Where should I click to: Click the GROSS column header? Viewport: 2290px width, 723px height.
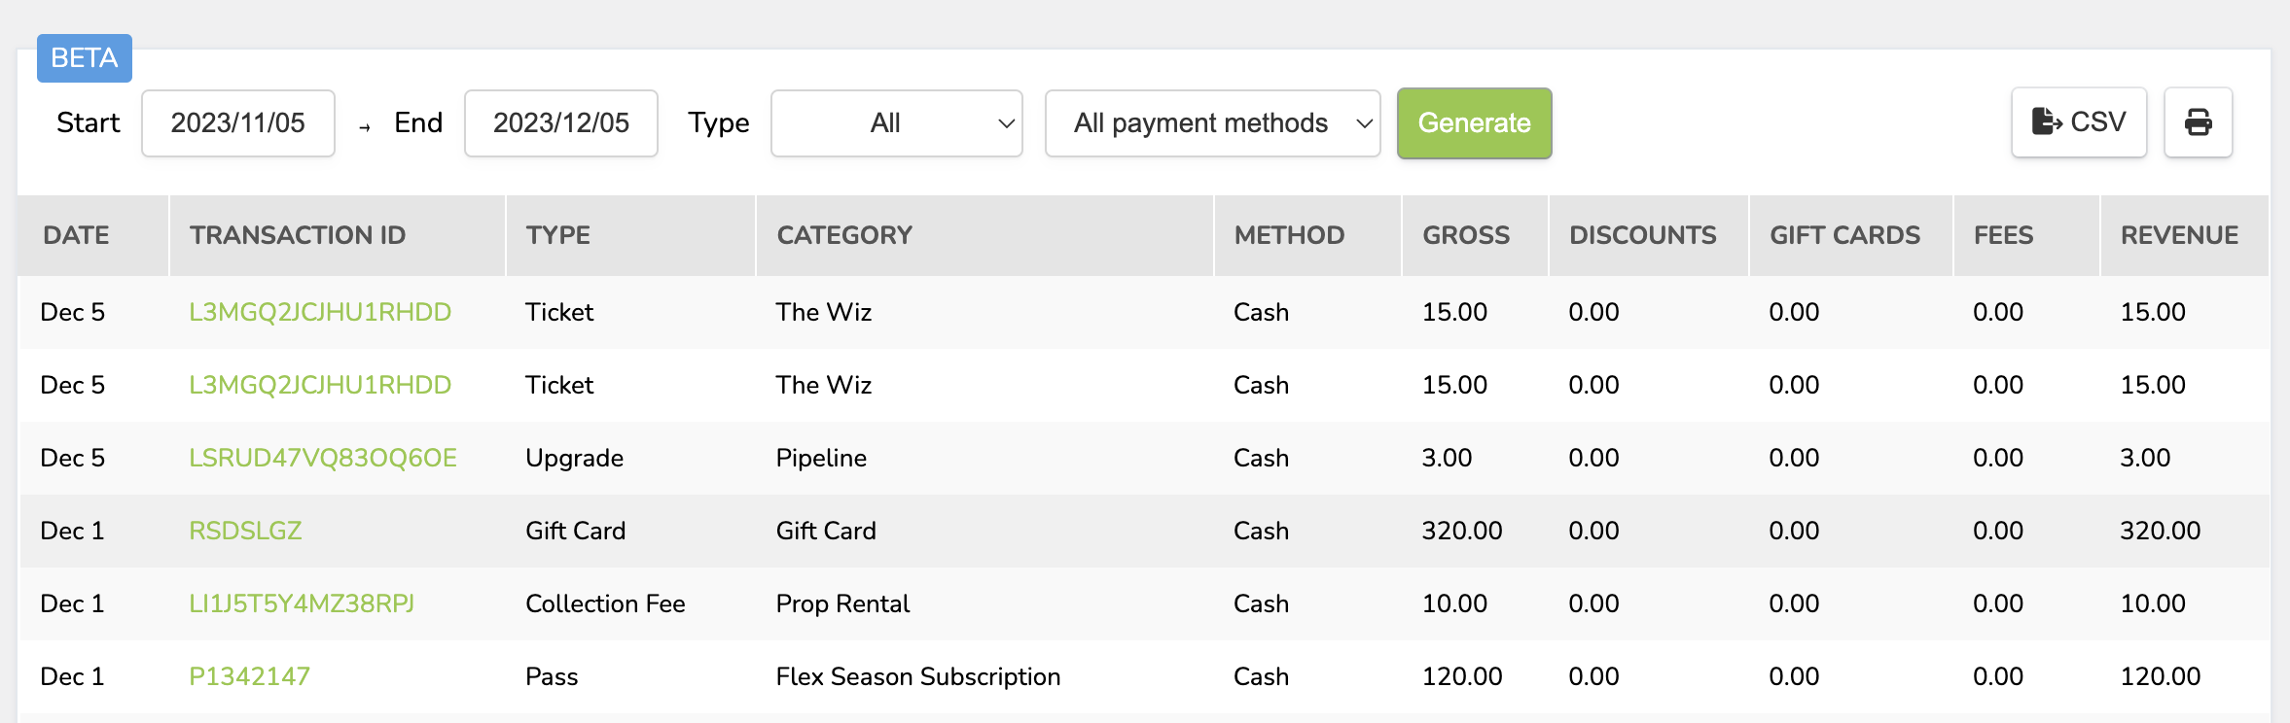(x=1465, y=235)
